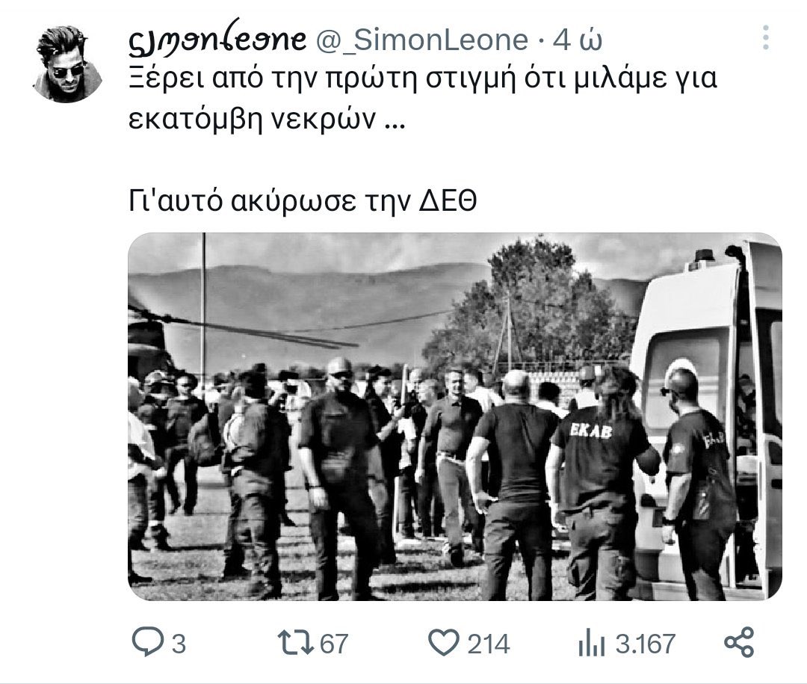Click the reply speech bubble icon
The height and width of the screenshot is (684, 807).
(x=148, y=642)
